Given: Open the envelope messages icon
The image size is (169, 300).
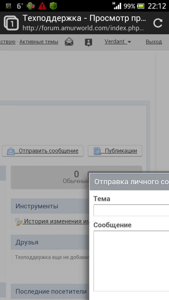Looking at the screenshot, I should click(69, 42).
